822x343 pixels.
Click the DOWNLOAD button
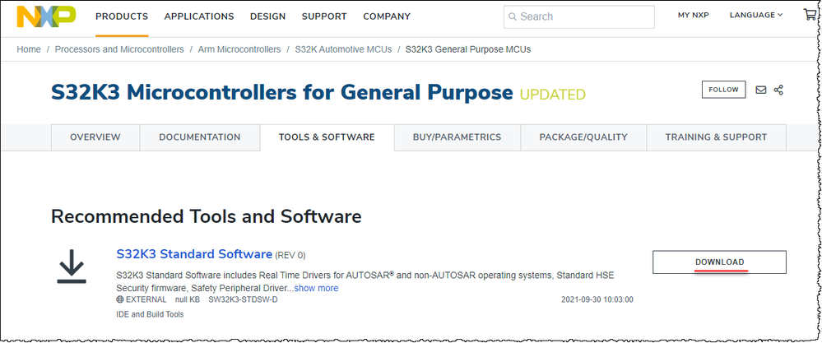tap(719, 262)
